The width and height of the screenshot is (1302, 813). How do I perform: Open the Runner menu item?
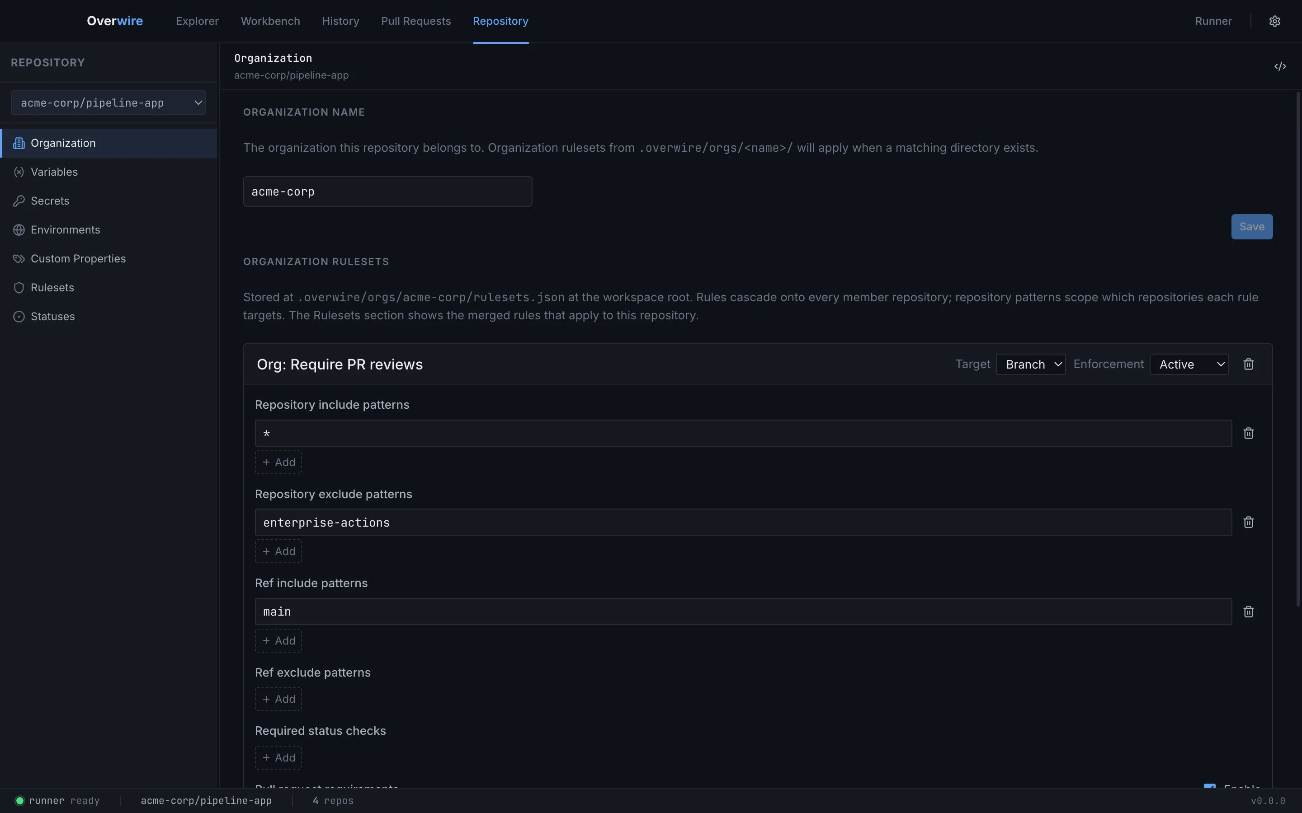point(1213,21)
